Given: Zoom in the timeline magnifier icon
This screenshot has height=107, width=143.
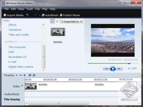Looking at the screenshot, I should (30, 75).
